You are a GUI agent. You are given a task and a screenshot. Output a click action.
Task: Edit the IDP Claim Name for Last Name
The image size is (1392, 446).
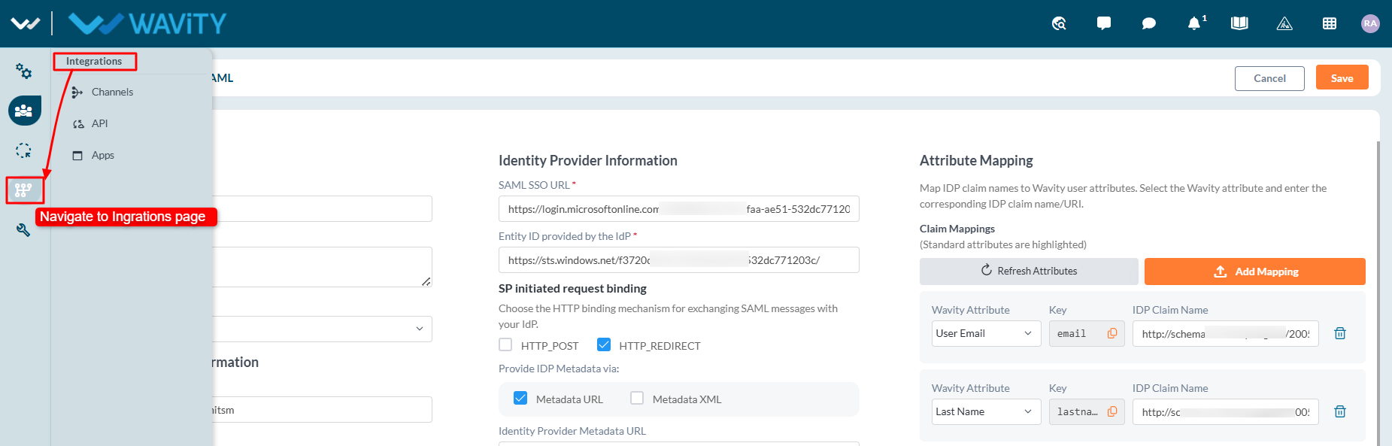point(1226,412)
